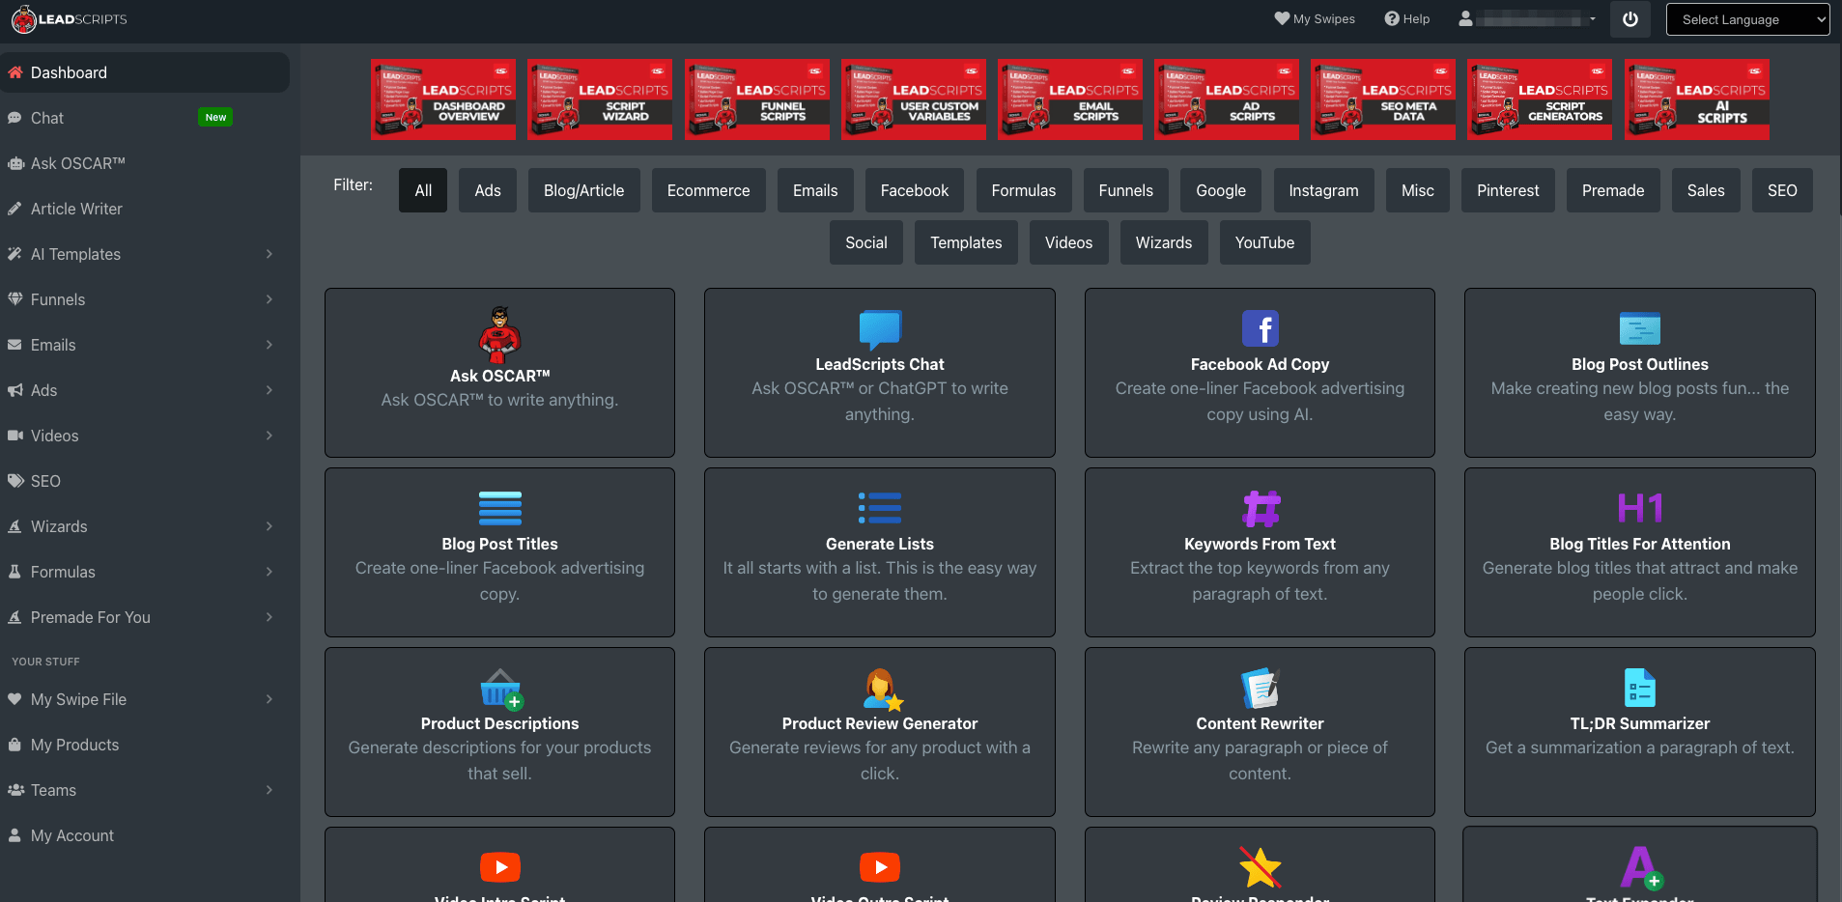Select the LeadScripts Chat bubble icon
Screen dimensions: 1842x902
(x=879, y=329)
